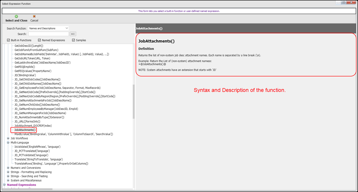Disable the Samples checkbox
The width and height of the screenshot is (358, 192).
(x=74, y=40)
